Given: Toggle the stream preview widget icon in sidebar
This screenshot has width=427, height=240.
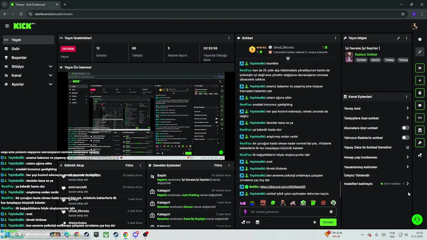Looking at the screenshot, I should pos(420,68).
